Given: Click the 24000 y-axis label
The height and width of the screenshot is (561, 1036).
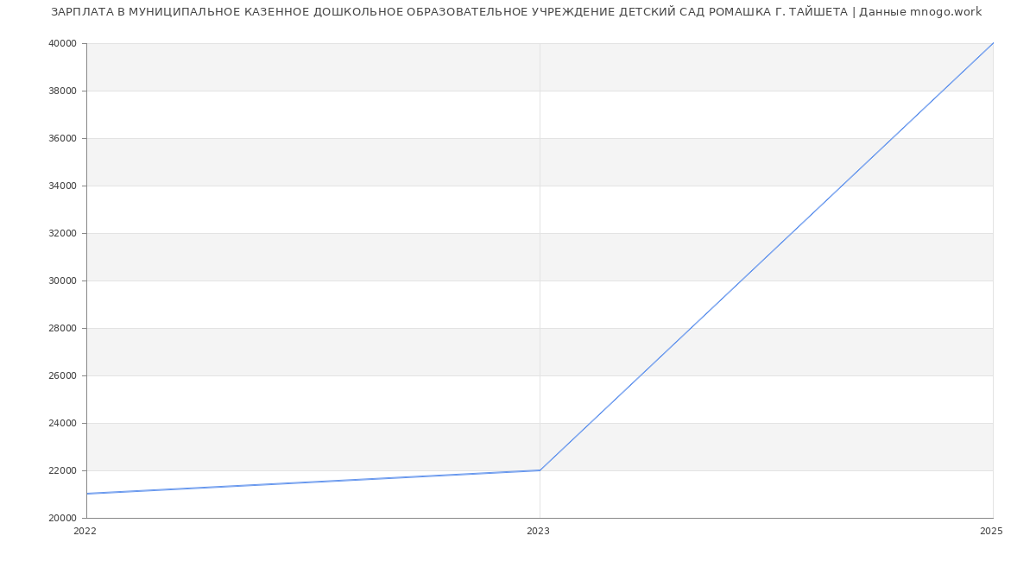Looking at the screenshot, I should [x=62, y=423].
